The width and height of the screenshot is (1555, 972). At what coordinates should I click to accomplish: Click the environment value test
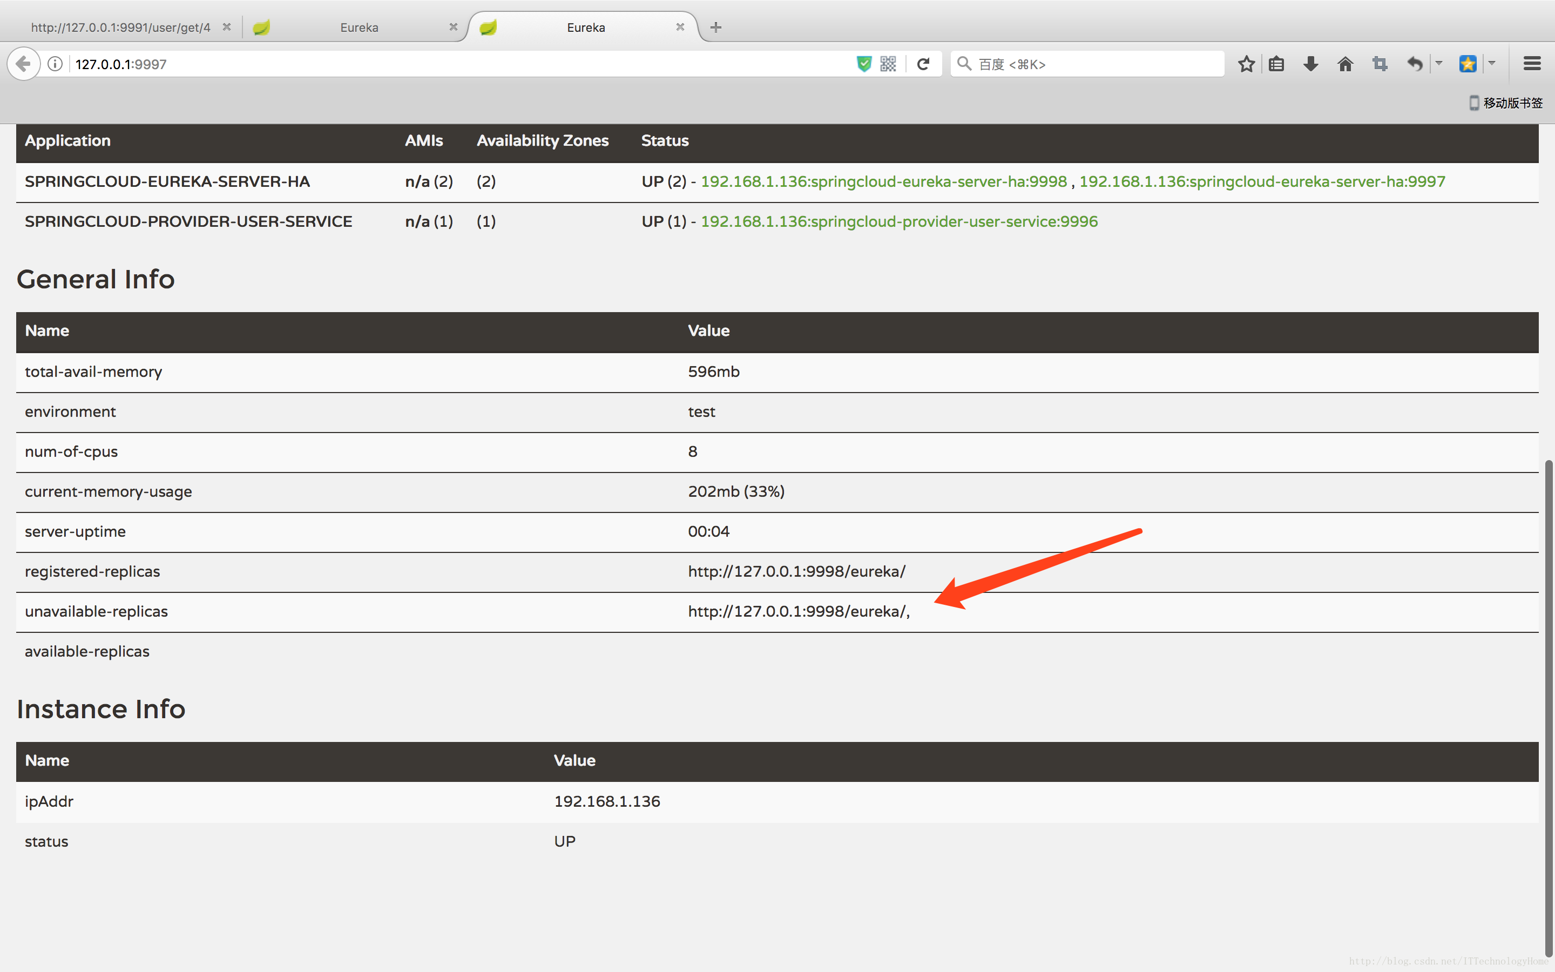pos(701,411)
